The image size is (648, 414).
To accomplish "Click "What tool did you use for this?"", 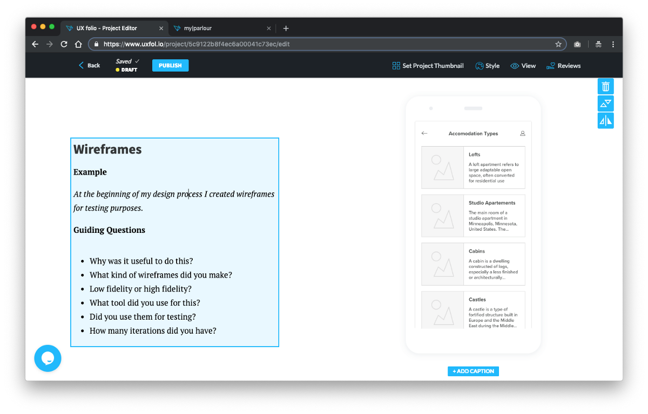I will point(145,303).
